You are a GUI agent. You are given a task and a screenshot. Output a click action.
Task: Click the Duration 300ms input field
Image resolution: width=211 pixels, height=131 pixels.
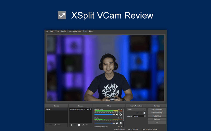click(138, 116)
